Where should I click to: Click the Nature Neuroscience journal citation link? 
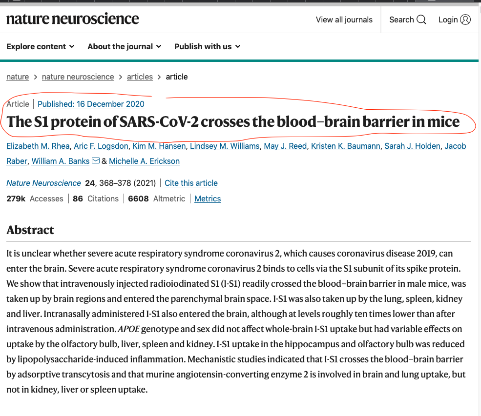click(43, 183)
